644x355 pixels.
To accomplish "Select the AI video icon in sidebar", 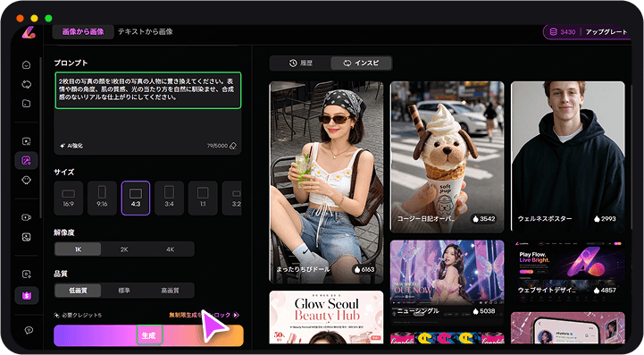I will 26,141.
